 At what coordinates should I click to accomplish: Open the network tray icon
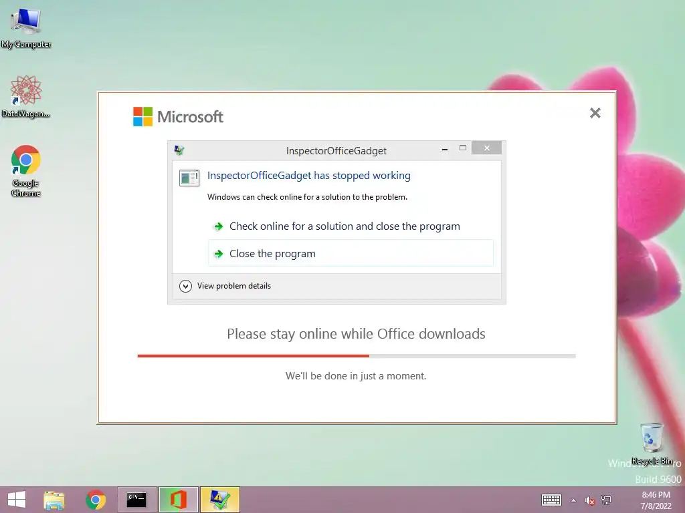[606, 500]
